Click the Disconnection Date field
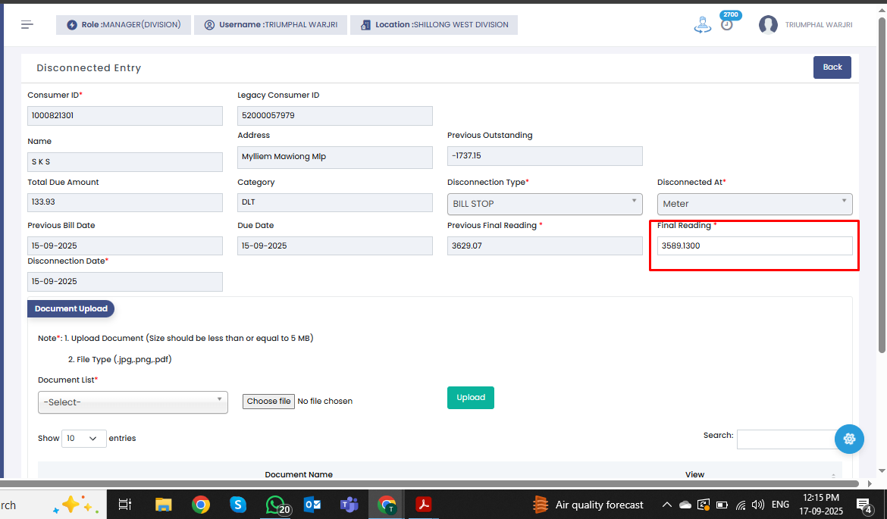The height and width of the screenshot is (519, 887). pos(125,282)
